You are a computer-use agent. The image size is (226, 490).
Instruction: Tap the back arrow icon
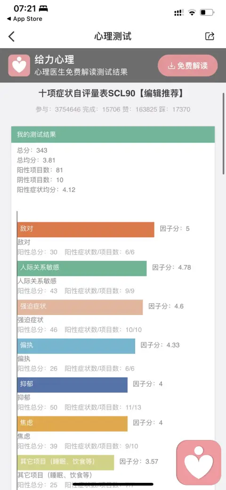point(12,36)
